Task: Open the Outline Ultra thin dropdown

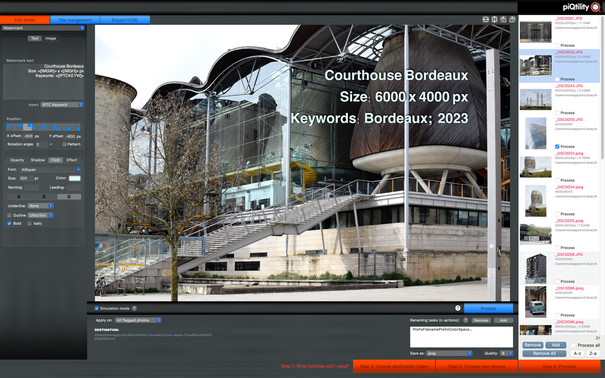Action: (x=40, y=215)
